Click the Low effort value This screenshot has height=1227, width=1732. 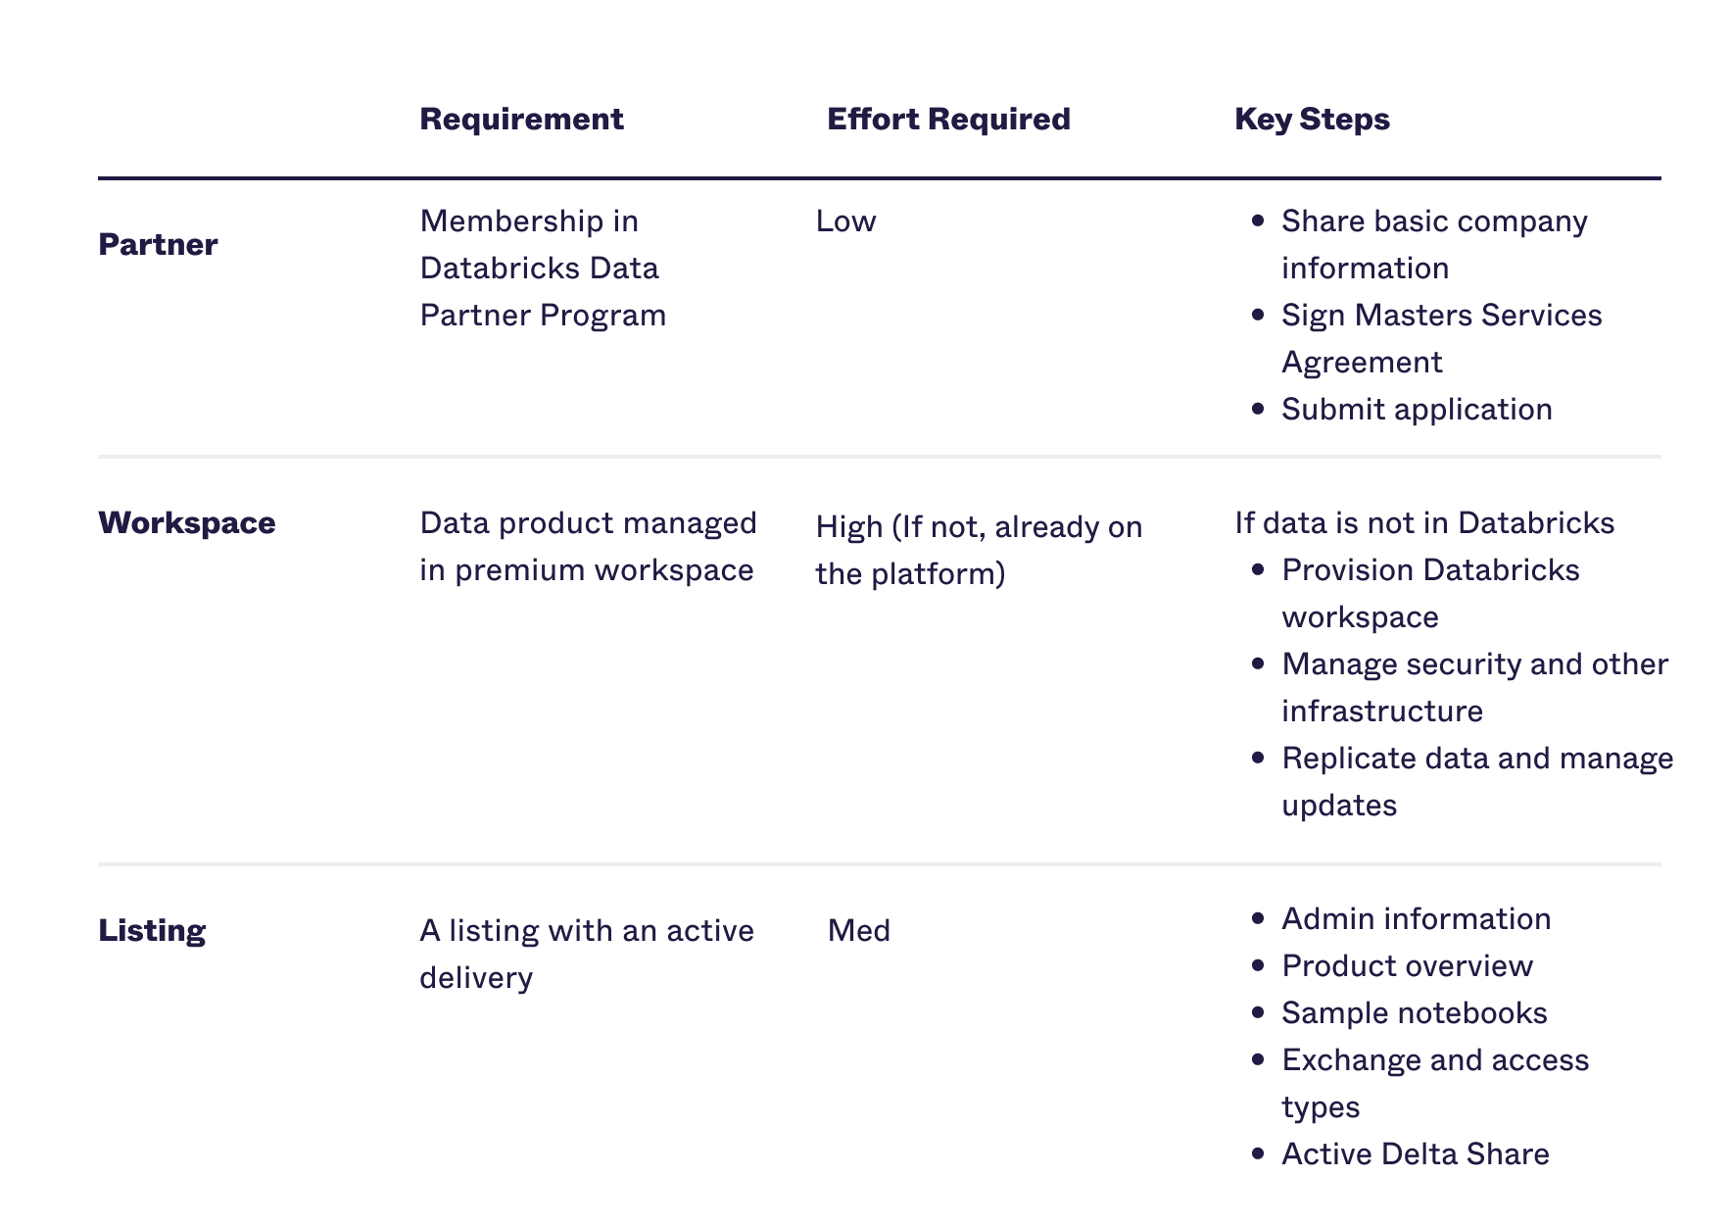[x=845, y=221]
